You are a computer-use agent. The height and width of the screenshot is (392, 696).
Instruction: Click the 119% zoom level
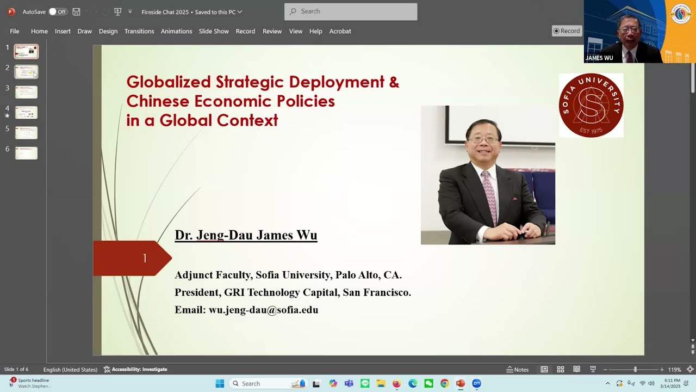click(x=675, y=369)
